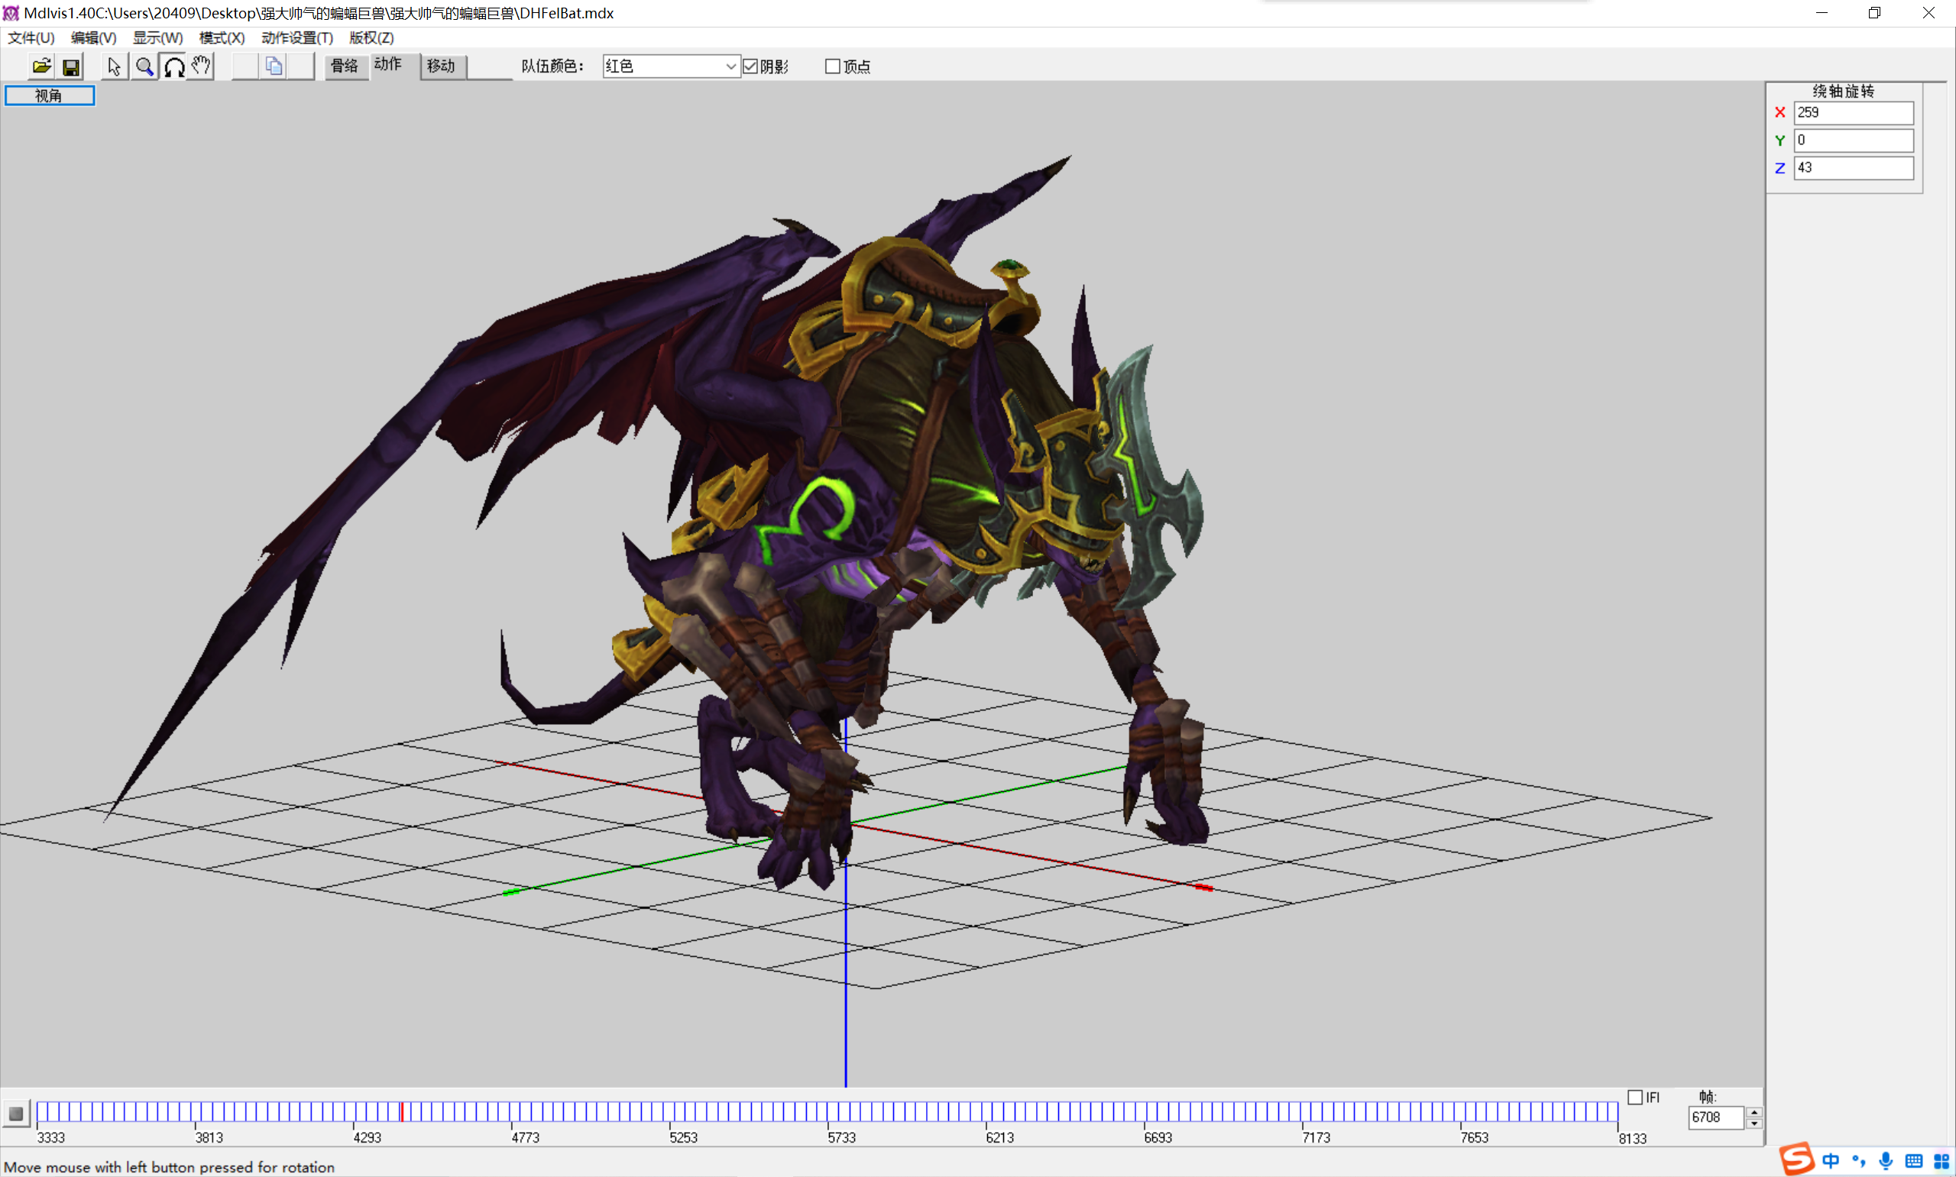This screenshot has width=1956, height=1177.
Task: Switch Sogou input to English via 中 icon
Action: [1830, 1161]
